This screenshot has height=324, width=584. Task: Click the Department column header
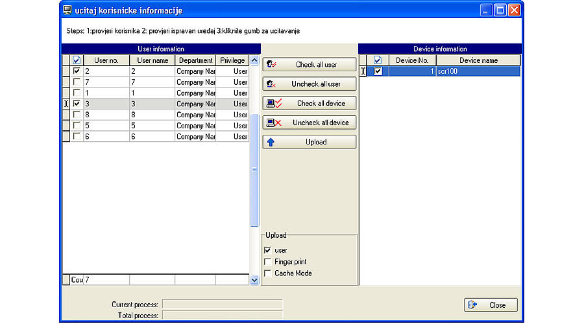[x=195, y=60]
